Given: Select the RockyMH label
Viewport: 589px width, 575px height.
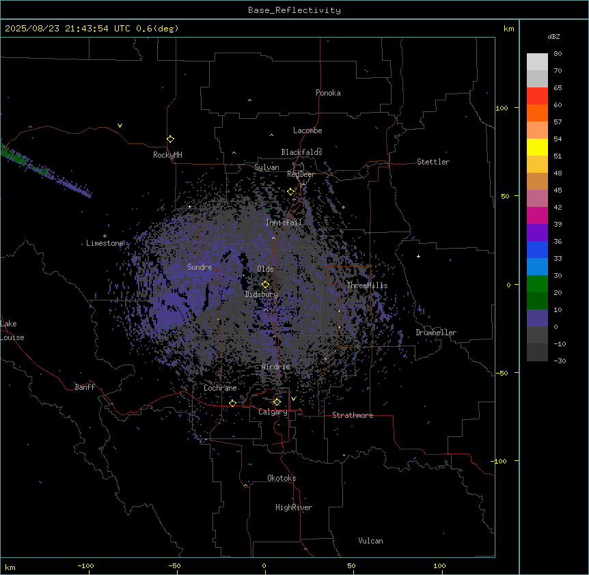Looking at the screenshot, I should [x=167, y=155].
